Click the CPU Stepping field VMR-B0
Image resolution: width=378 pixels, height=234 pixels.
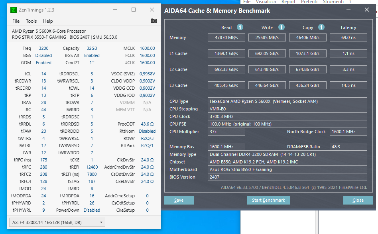(x=287, y=109)
